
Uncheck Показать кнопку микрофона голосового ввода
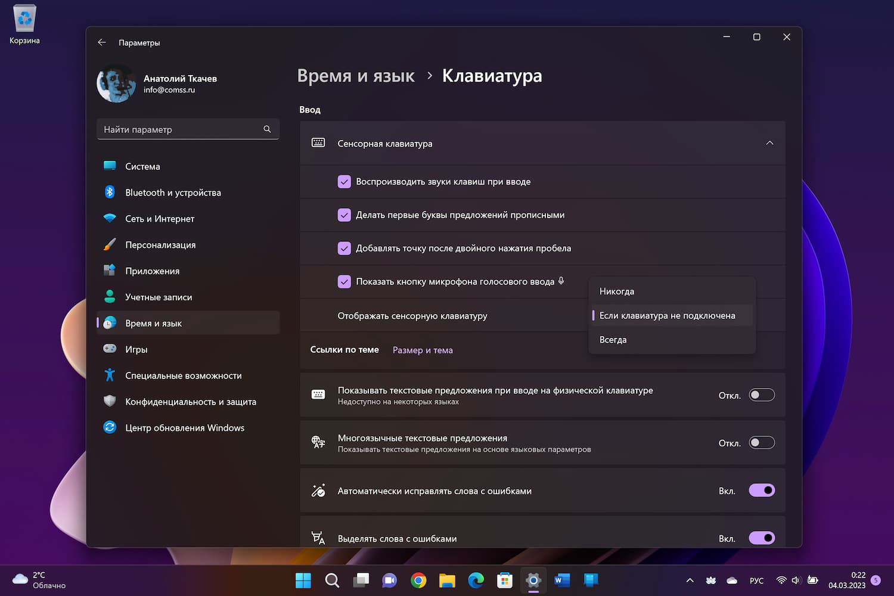(x=344, y=282)
